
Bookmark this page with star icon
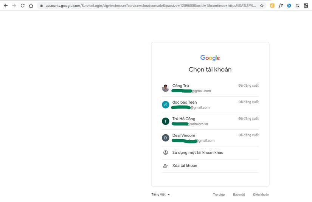pyautogui.click(x=262, y=6)
